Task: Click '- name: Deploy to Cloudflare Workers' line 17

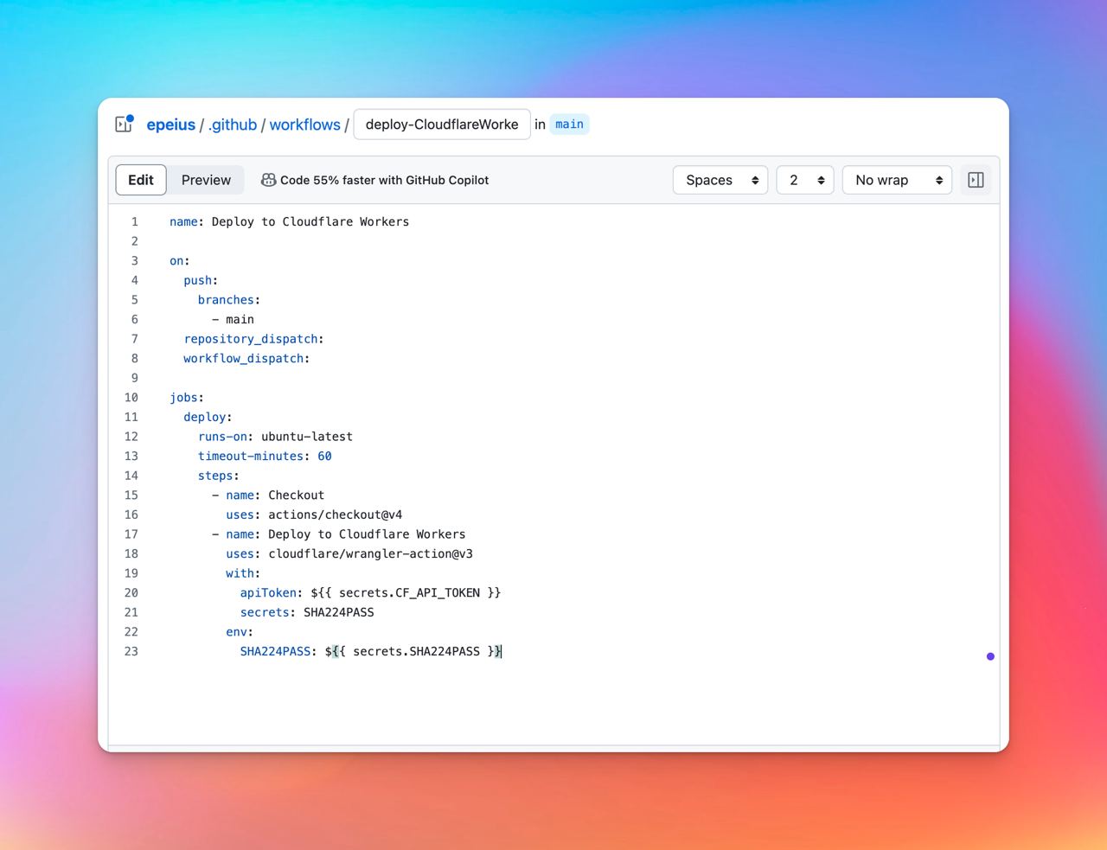Action: point(339,534)
